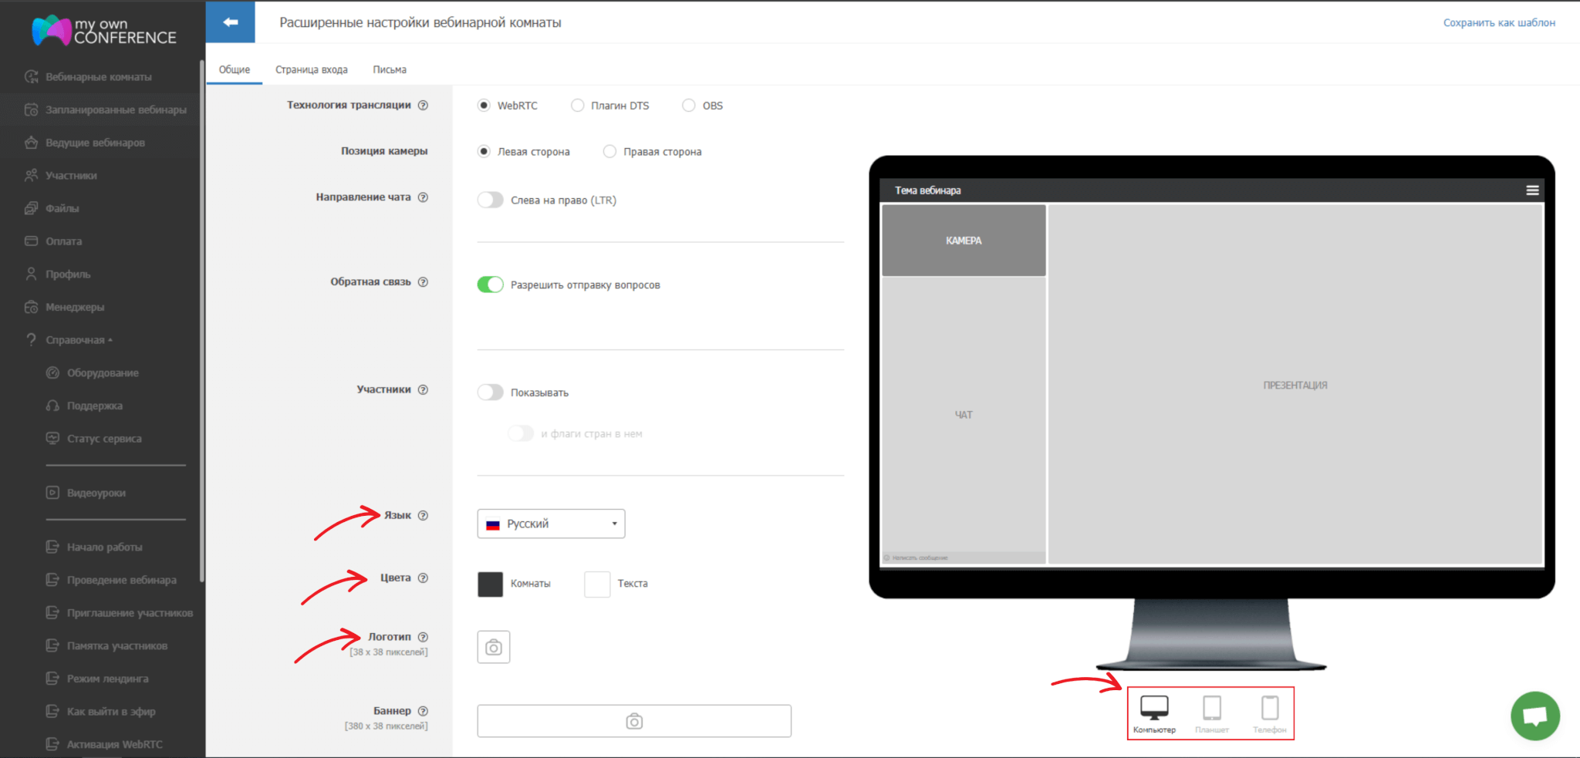The image size is (1580, 758).
Task: Pick the dark Комнаты color swatch
Action: click(x=490, y=584)
